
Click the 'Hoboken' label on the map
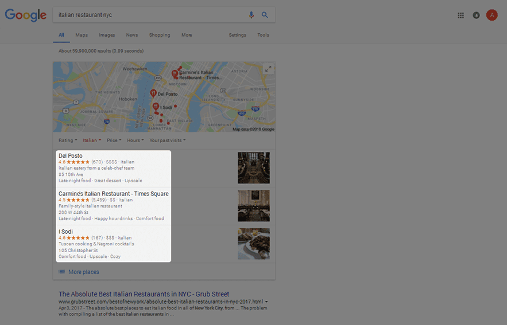coord(127,99)
